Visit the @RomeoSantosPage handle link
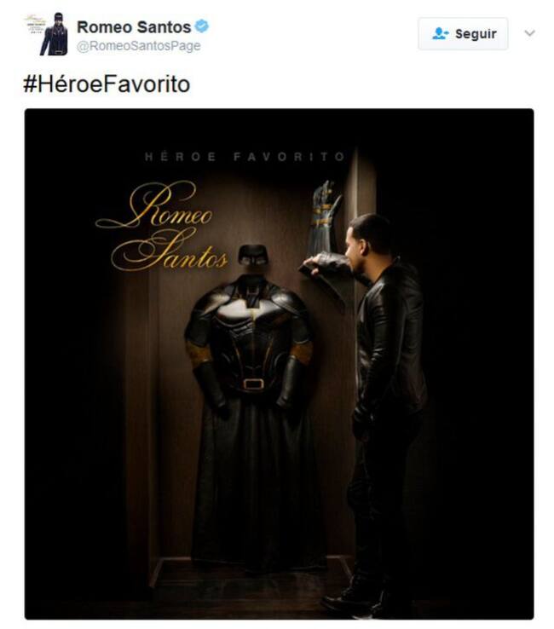This screenshot has width=554, height=629. (139, 46)
